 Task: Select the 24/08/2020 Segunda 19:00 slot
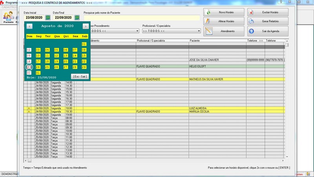[154, 115]
